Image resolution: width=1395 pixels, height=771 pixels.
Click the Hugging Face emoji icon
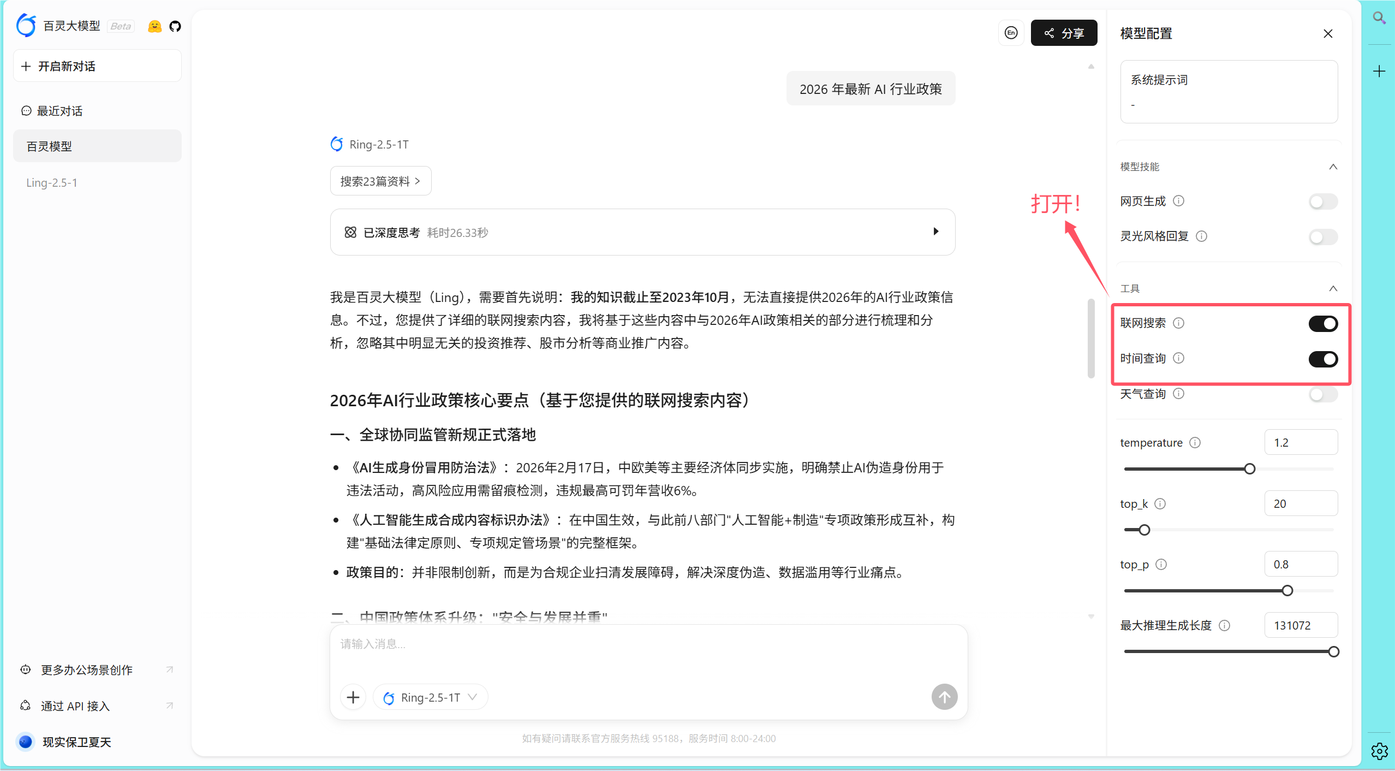point(154,26)
